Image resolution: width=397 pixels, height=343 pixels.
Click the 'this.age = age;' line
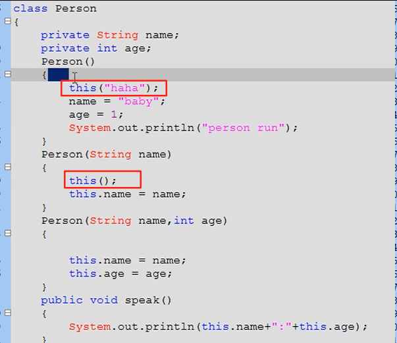click(x=120, y=274)
